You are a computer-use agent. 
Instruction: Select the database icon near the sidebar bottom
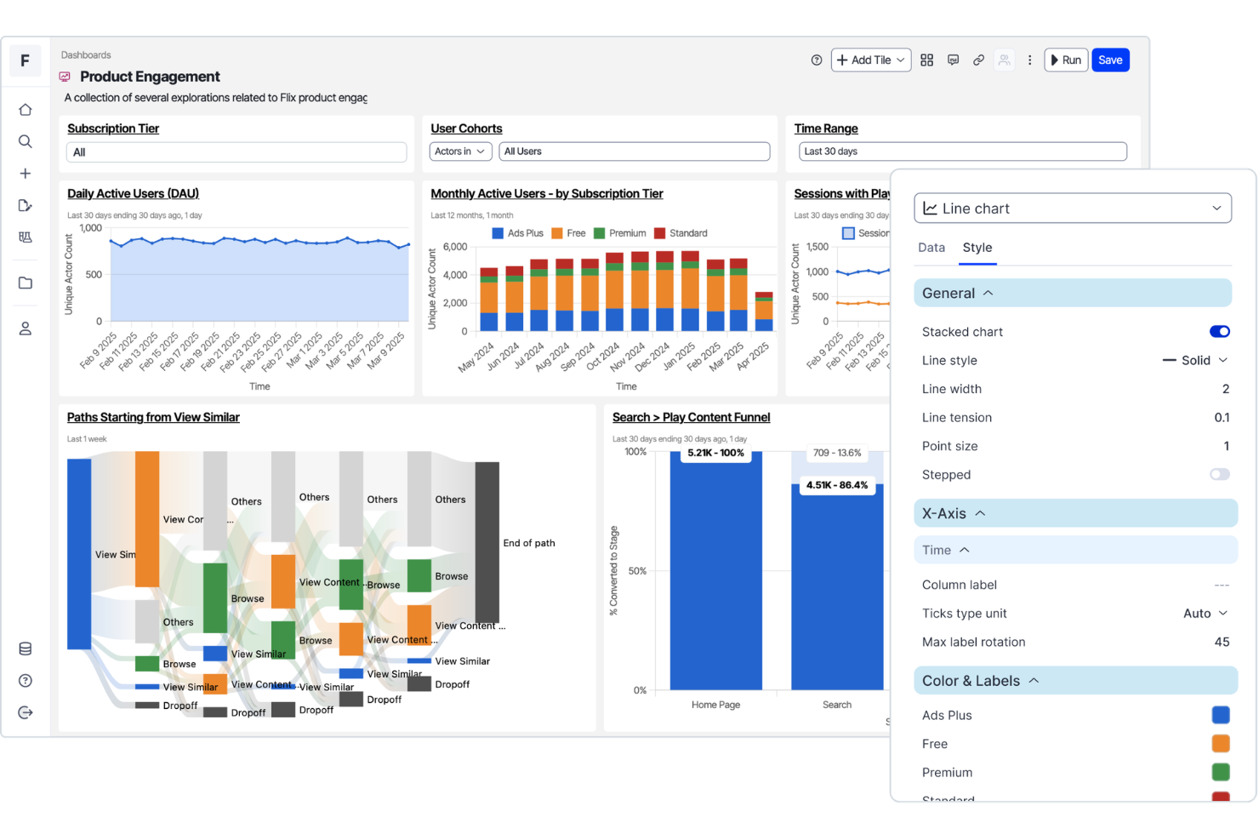tap(26, 649)
